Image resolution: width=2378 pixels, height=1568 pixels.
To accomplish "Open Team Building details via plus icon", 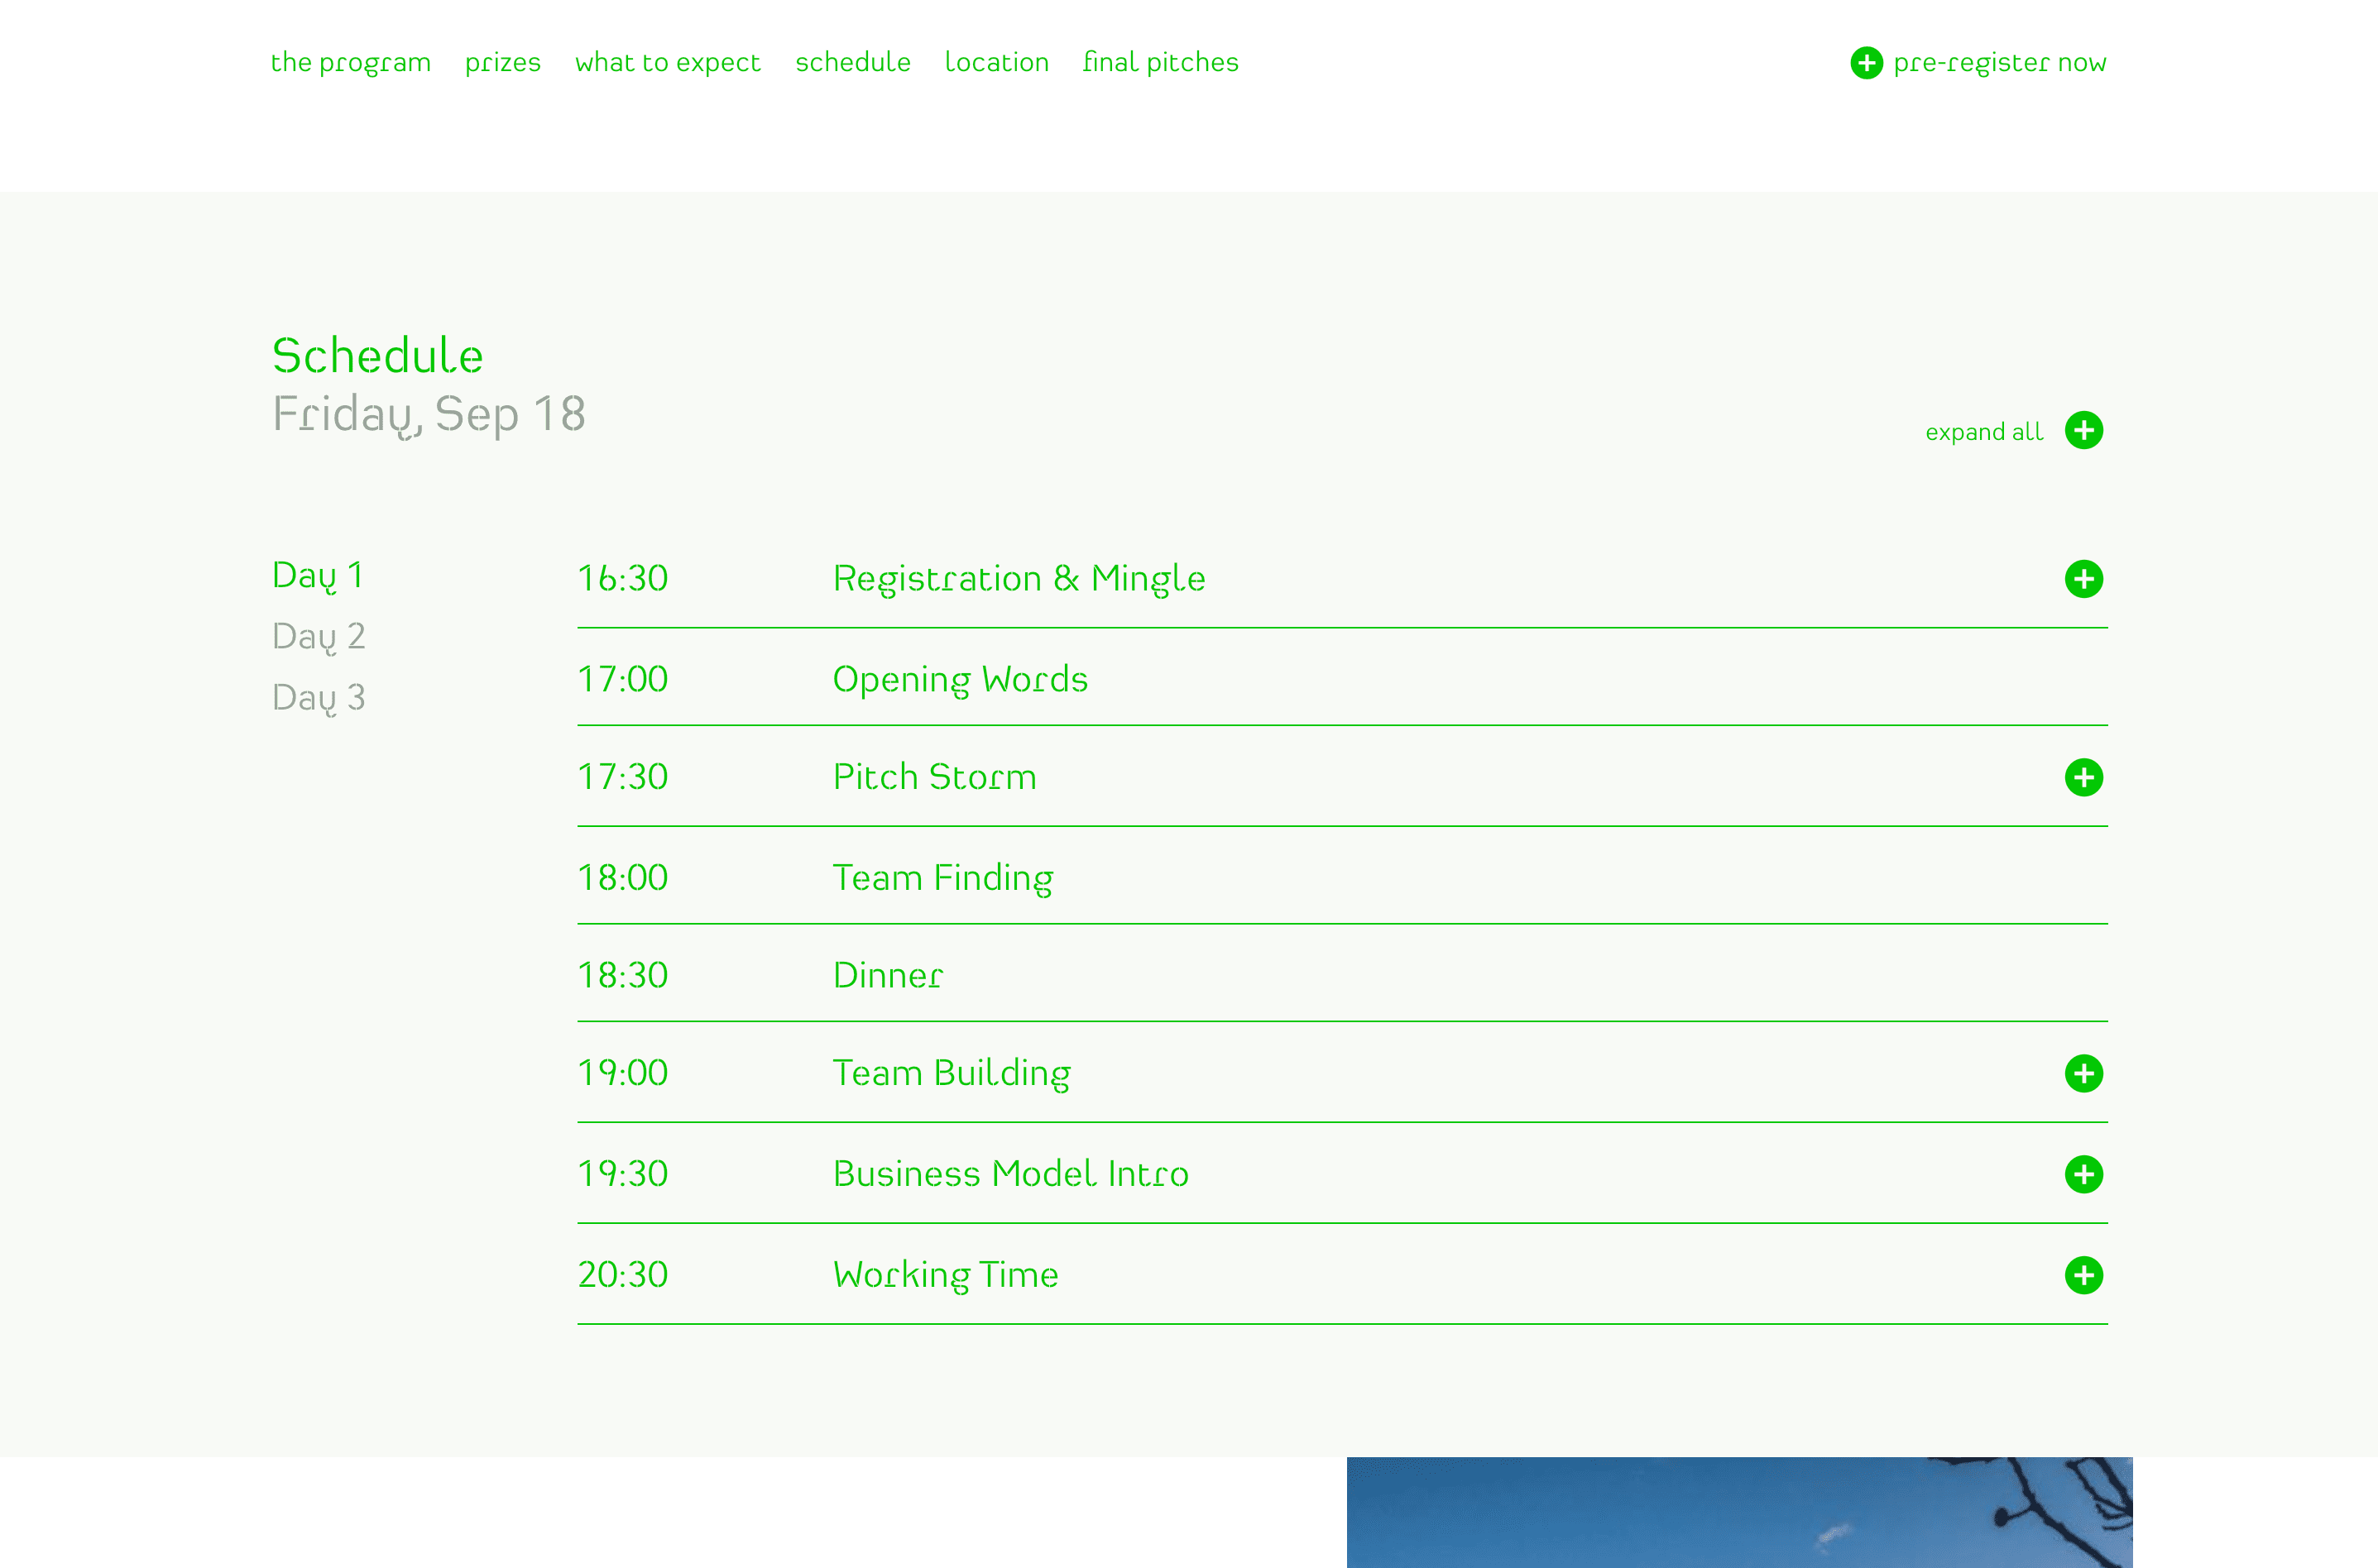I will 2083,1073.
